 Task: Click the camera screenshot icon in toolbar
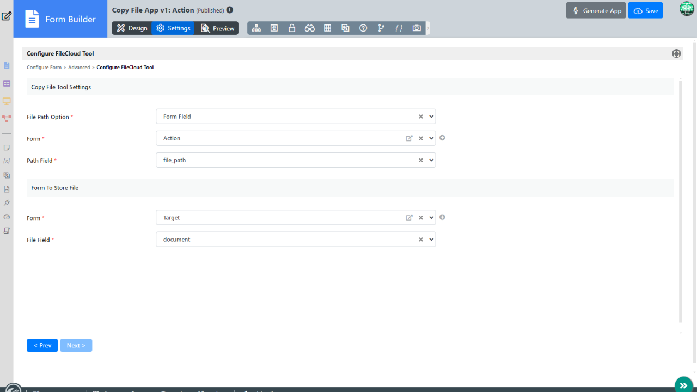click(417, 28)
